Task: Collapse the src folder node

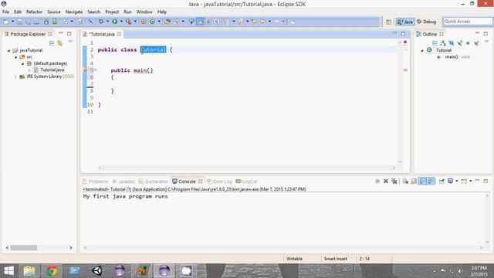Action: point(15,57)
